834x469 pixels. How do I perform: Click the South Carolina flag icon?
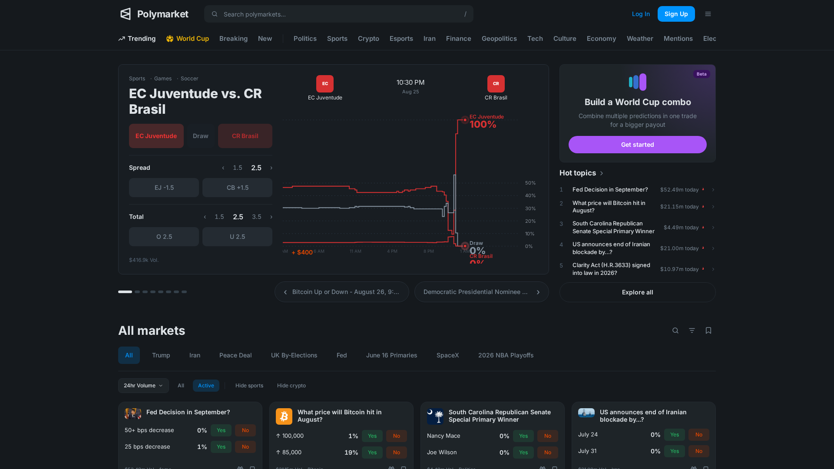click(x=435, y=416)
